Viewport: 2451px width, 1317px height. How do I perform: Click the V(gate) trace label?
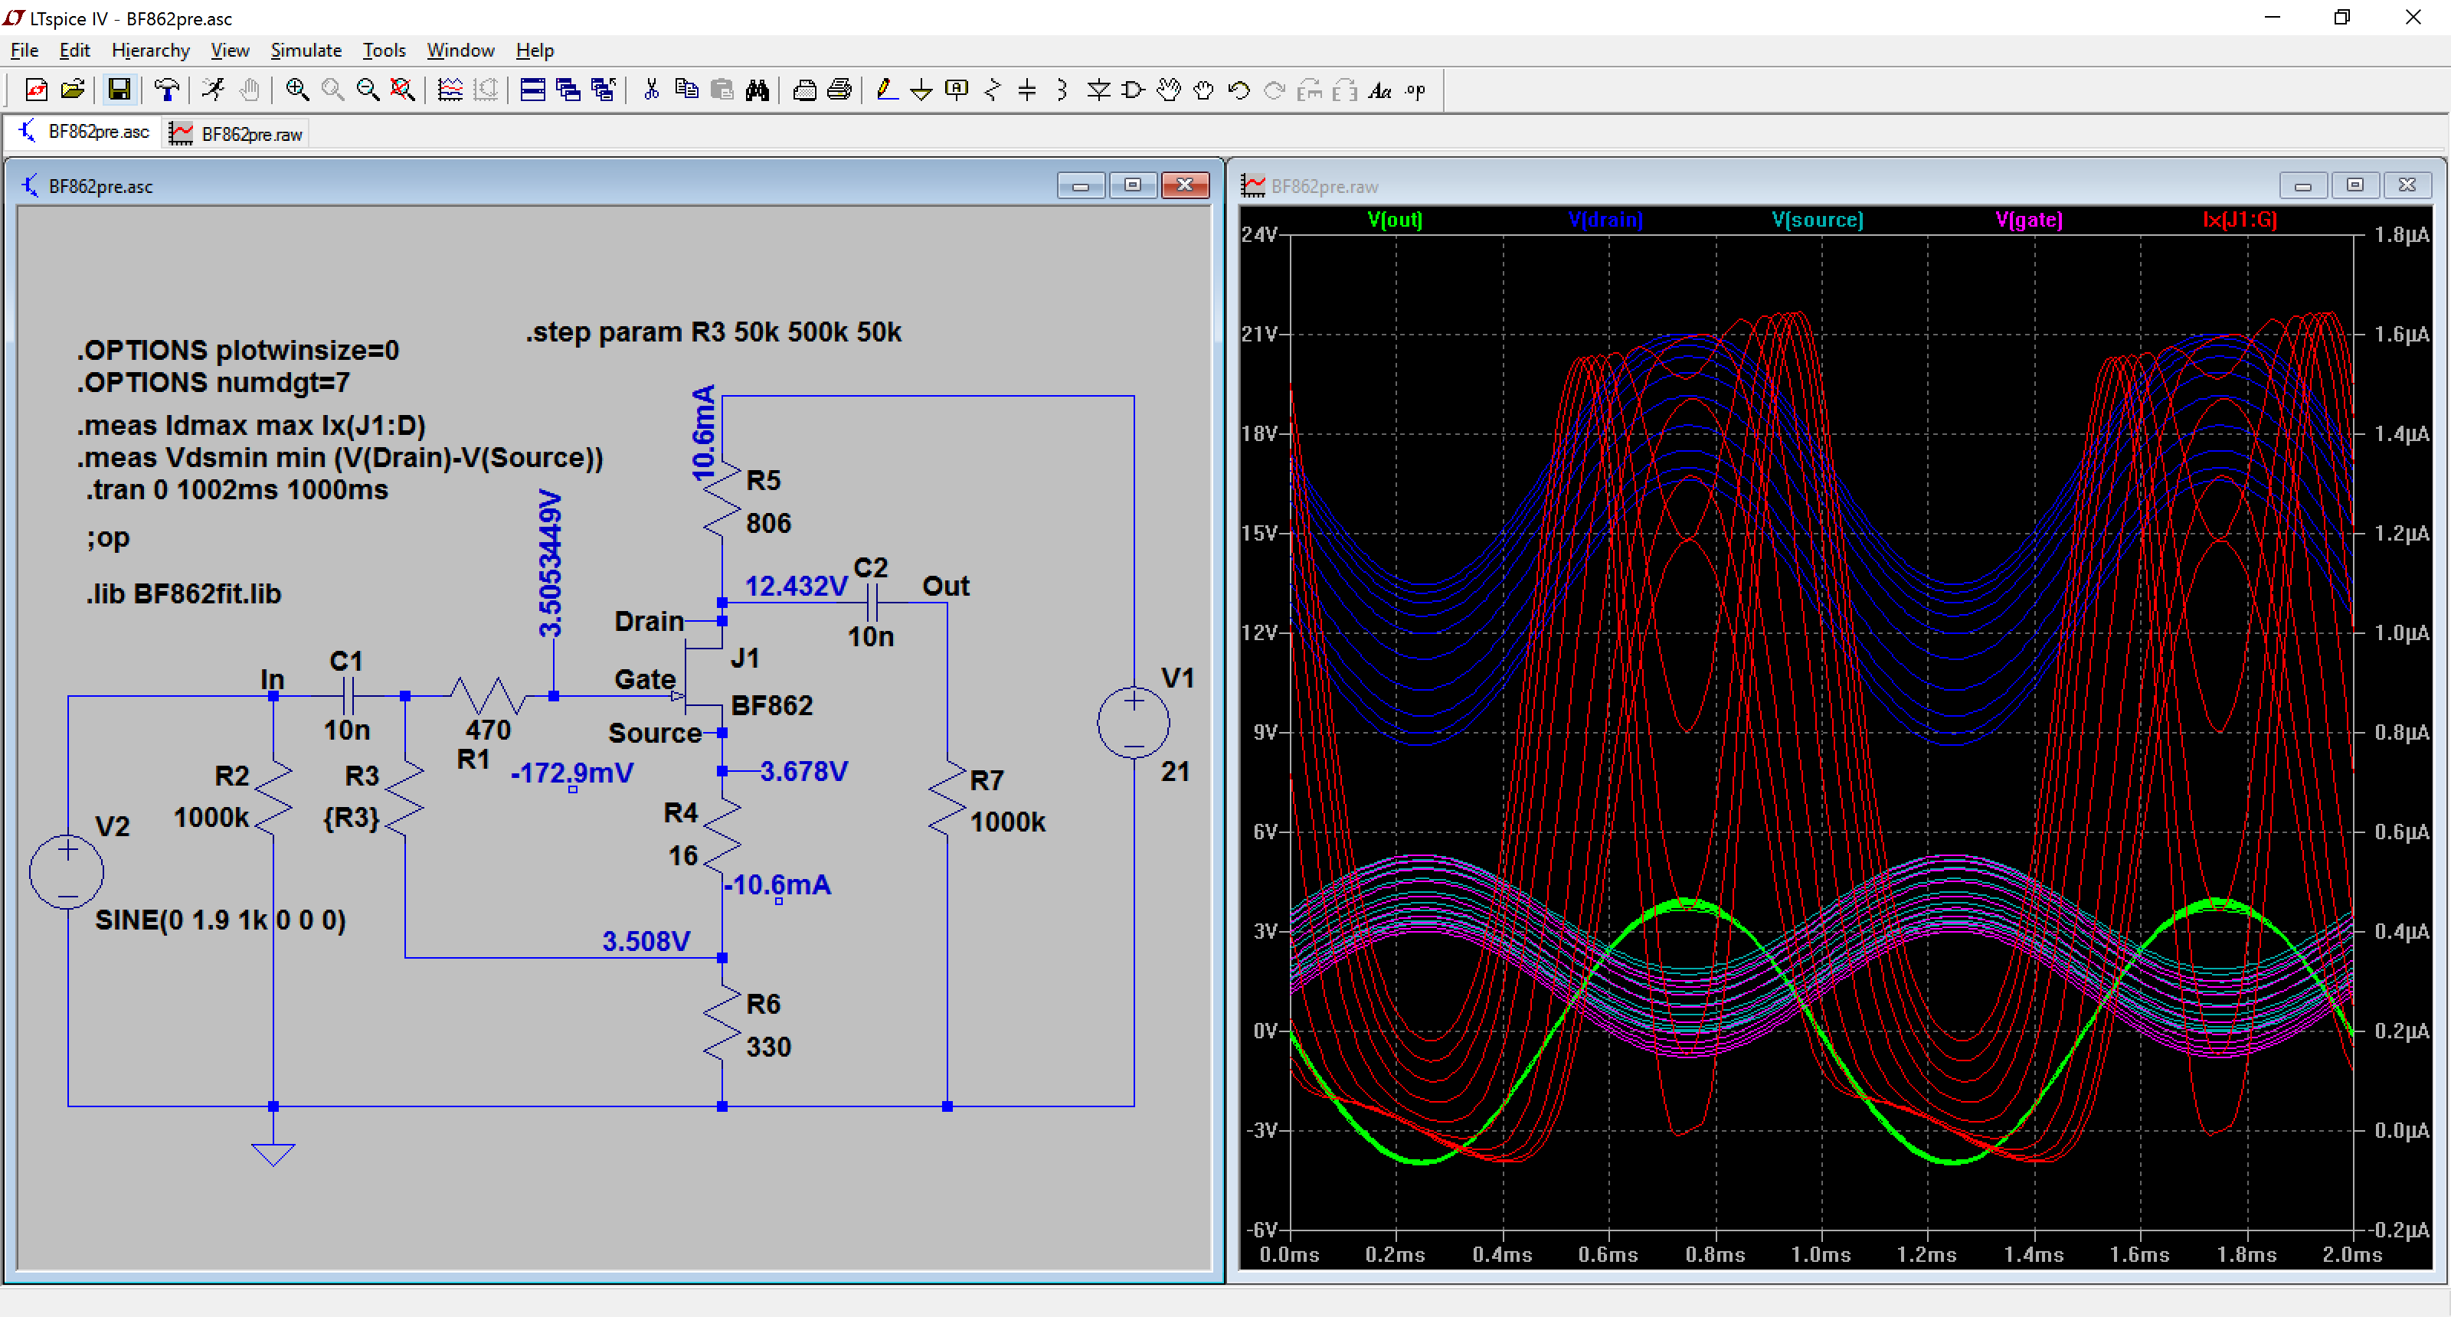click(2030, 220)
